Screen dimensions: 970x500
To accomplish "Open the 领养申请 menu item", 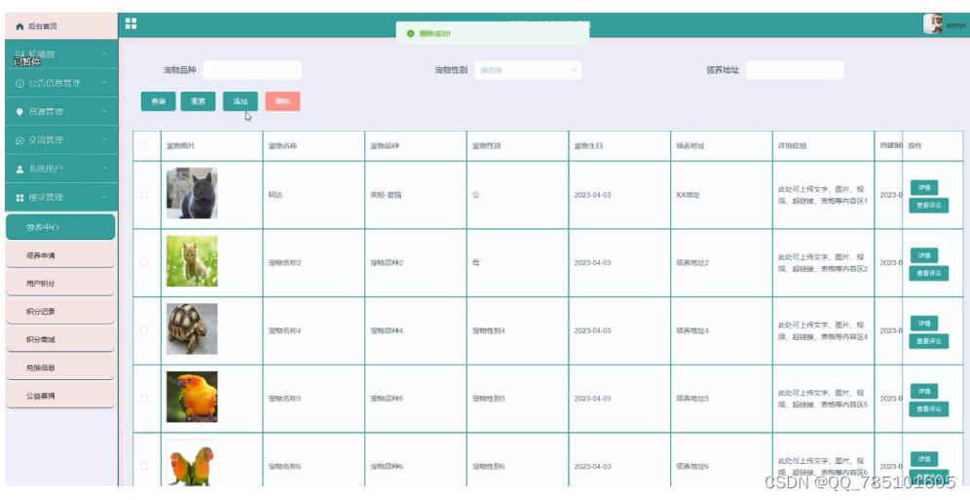I will (59, 255).
